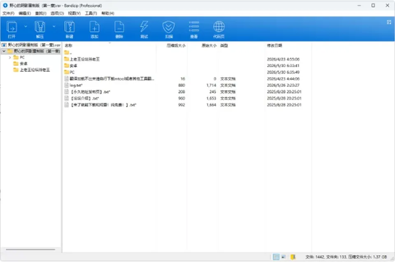Click the status bar text showing 1.37 GB
395x262 pixels.
coord(346,257)
